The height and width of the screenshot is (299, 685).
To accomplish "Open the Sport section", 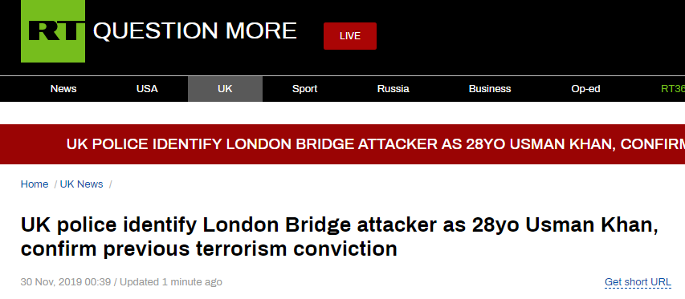I will pos(304,89).
